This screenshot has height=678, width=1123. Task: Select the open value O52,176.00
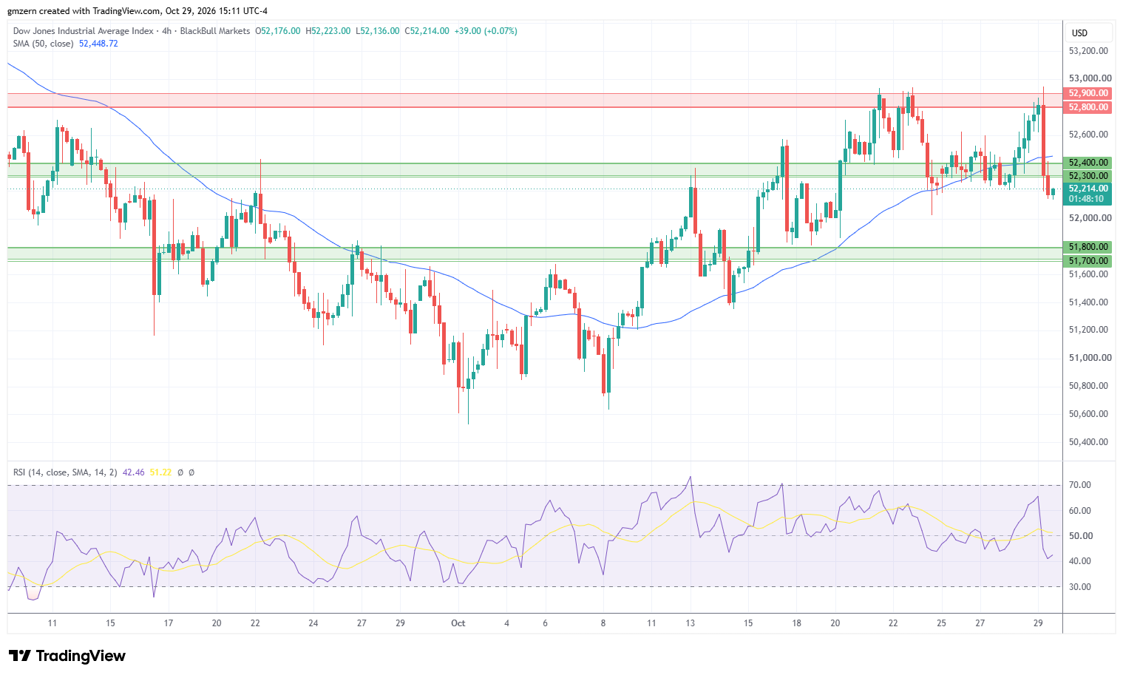277,31
